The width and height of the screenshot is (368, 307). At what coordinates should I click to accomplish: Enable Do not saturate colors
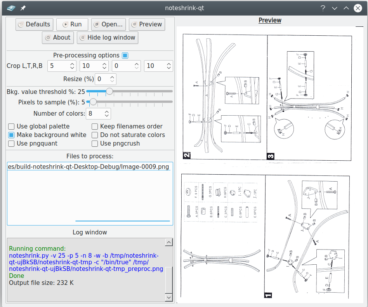pos(95,135)
